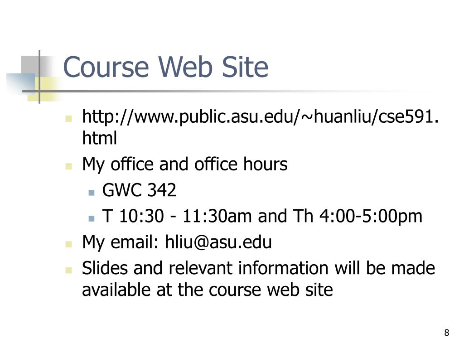
Task: Click the 'My email:' label text
Action: 121,242
